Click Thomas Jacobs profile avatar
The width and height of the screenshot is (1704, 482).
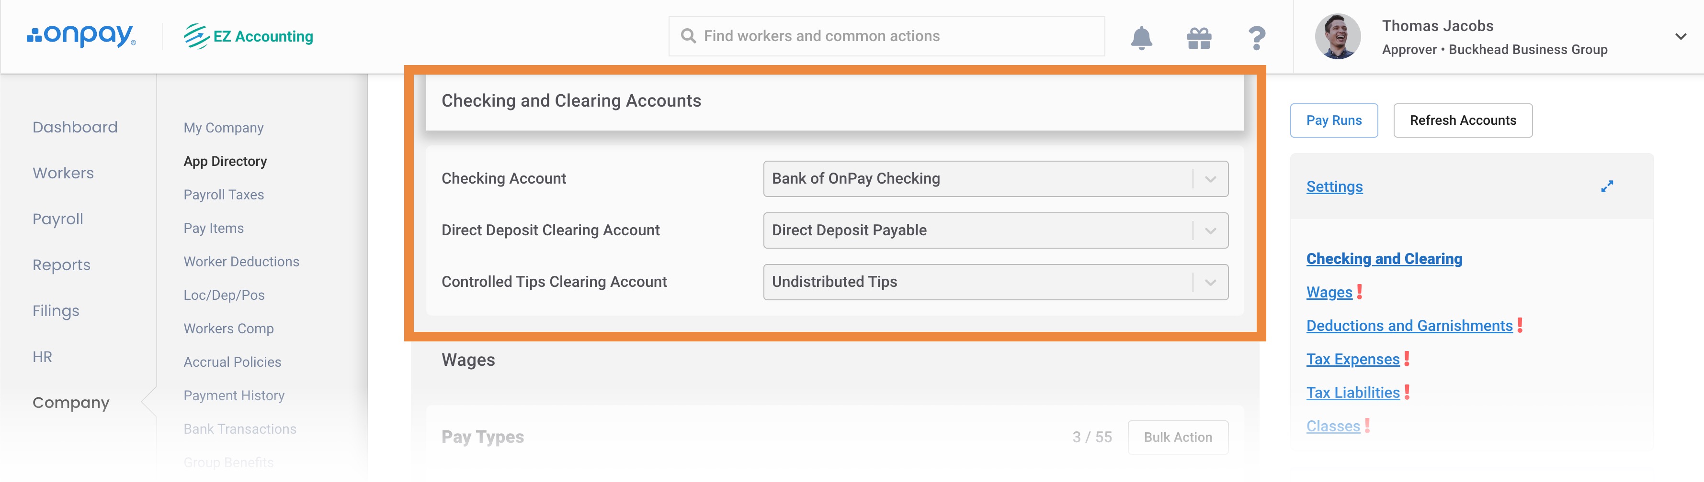[1338, 36]
